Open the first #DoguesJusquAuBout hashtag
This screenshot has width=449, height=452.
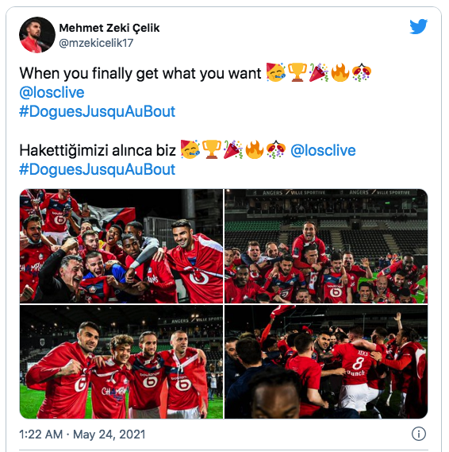point(98,112)
